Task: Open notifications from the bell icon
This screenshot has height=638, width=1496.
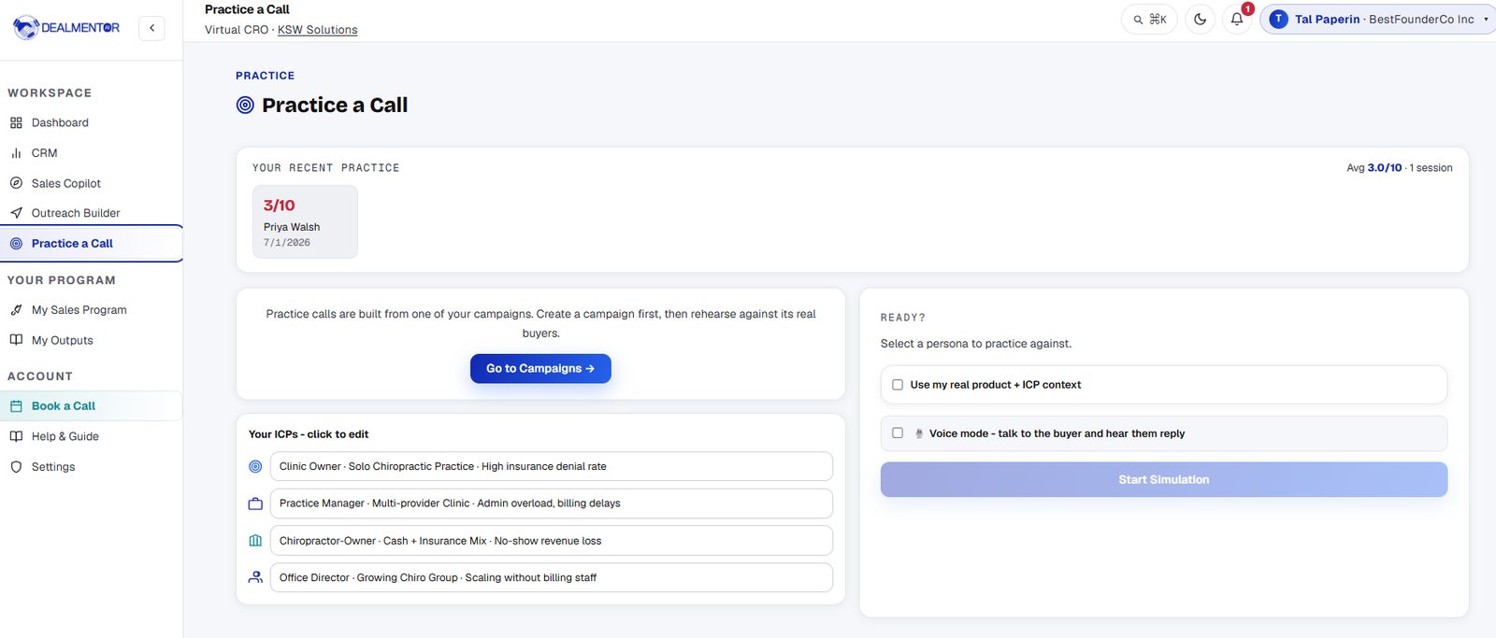Action: pyautogui.click(x=1237, y=19)
